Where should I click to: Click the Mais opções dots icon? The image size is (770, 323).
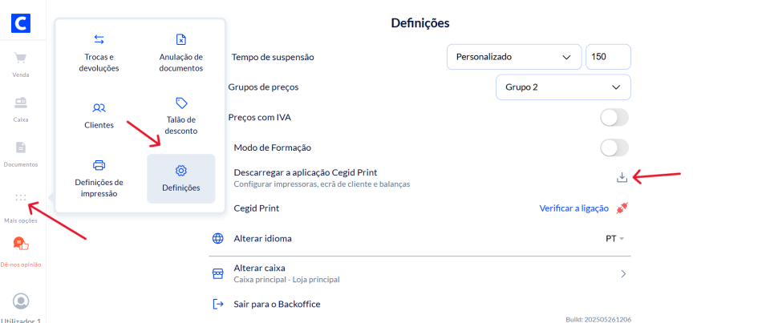coord(21,198)
